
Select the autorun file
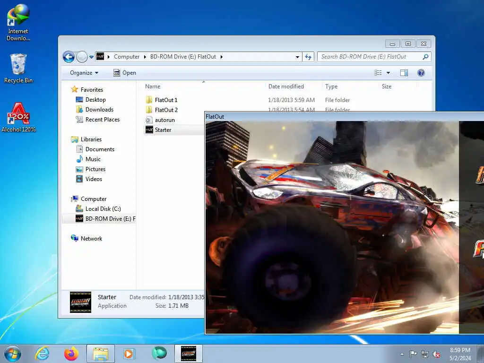[x=164, y=120]
